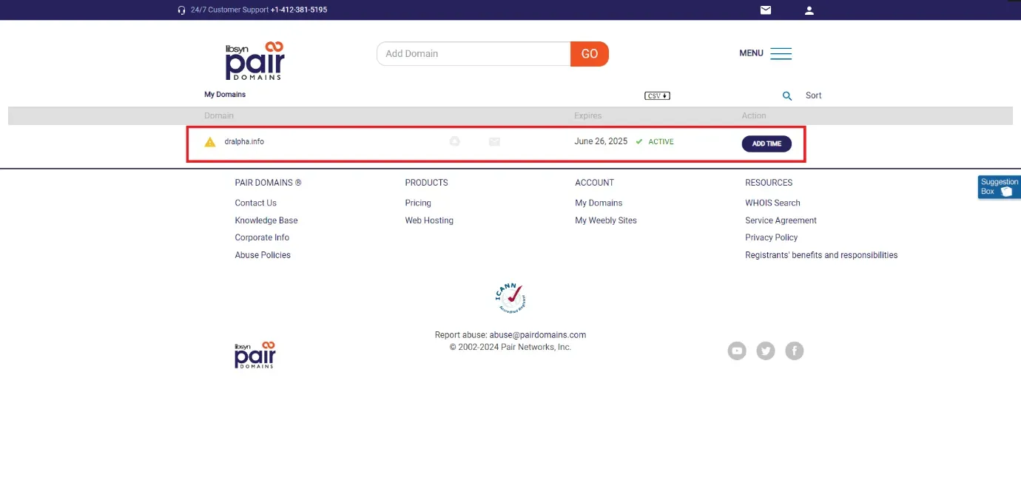The image size is (1021, 483).
Task: Open the user account icon in top bar
Action: point(809,10)
